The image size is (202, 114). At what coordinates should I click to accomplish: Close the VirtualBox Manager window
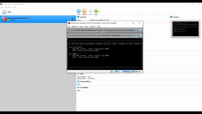click(199, 4)
